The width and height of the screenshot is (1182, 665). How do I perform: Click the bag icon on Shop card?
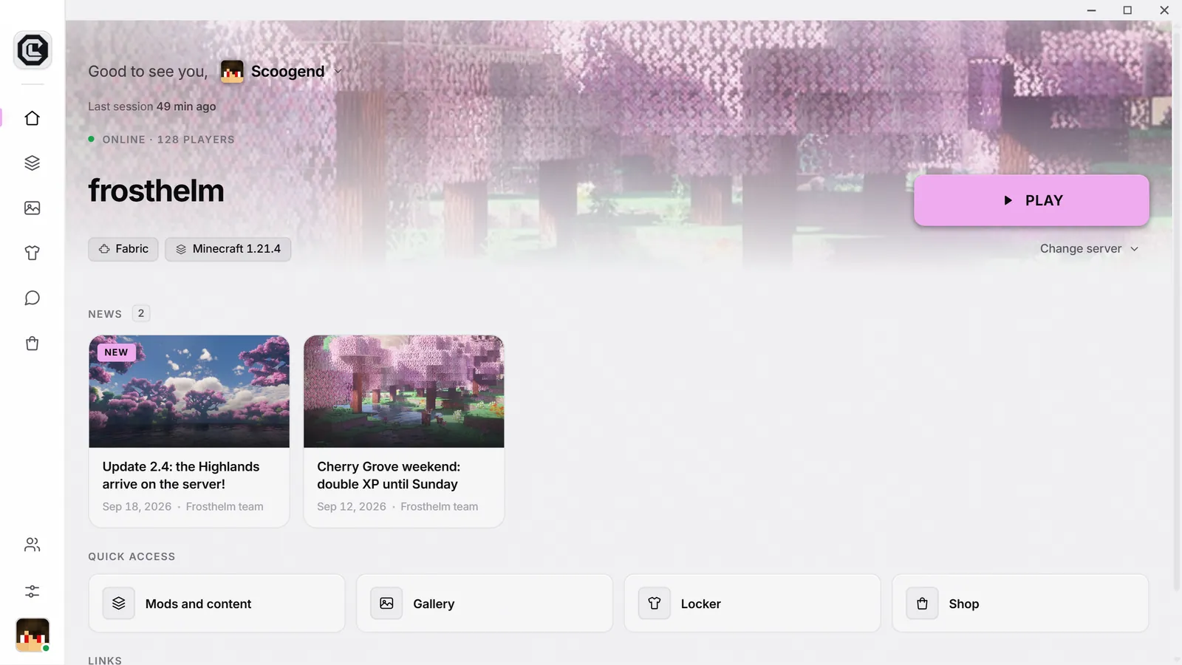[922, 604]
